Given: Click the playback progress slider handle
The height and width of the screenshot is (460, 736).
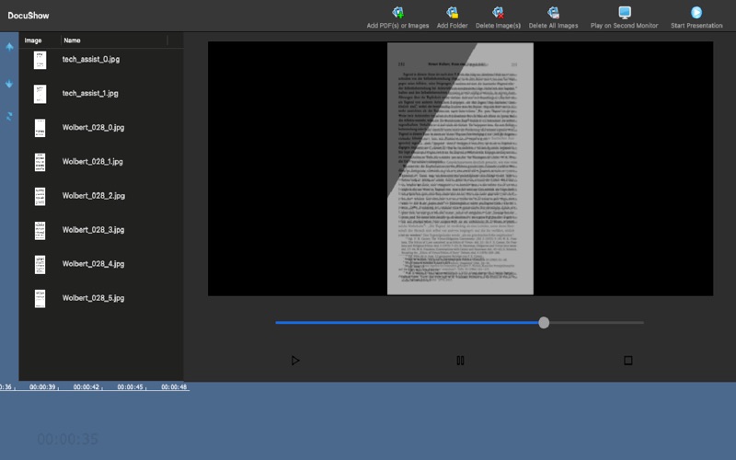Looking at the screenshot, I should click(544, 323).
